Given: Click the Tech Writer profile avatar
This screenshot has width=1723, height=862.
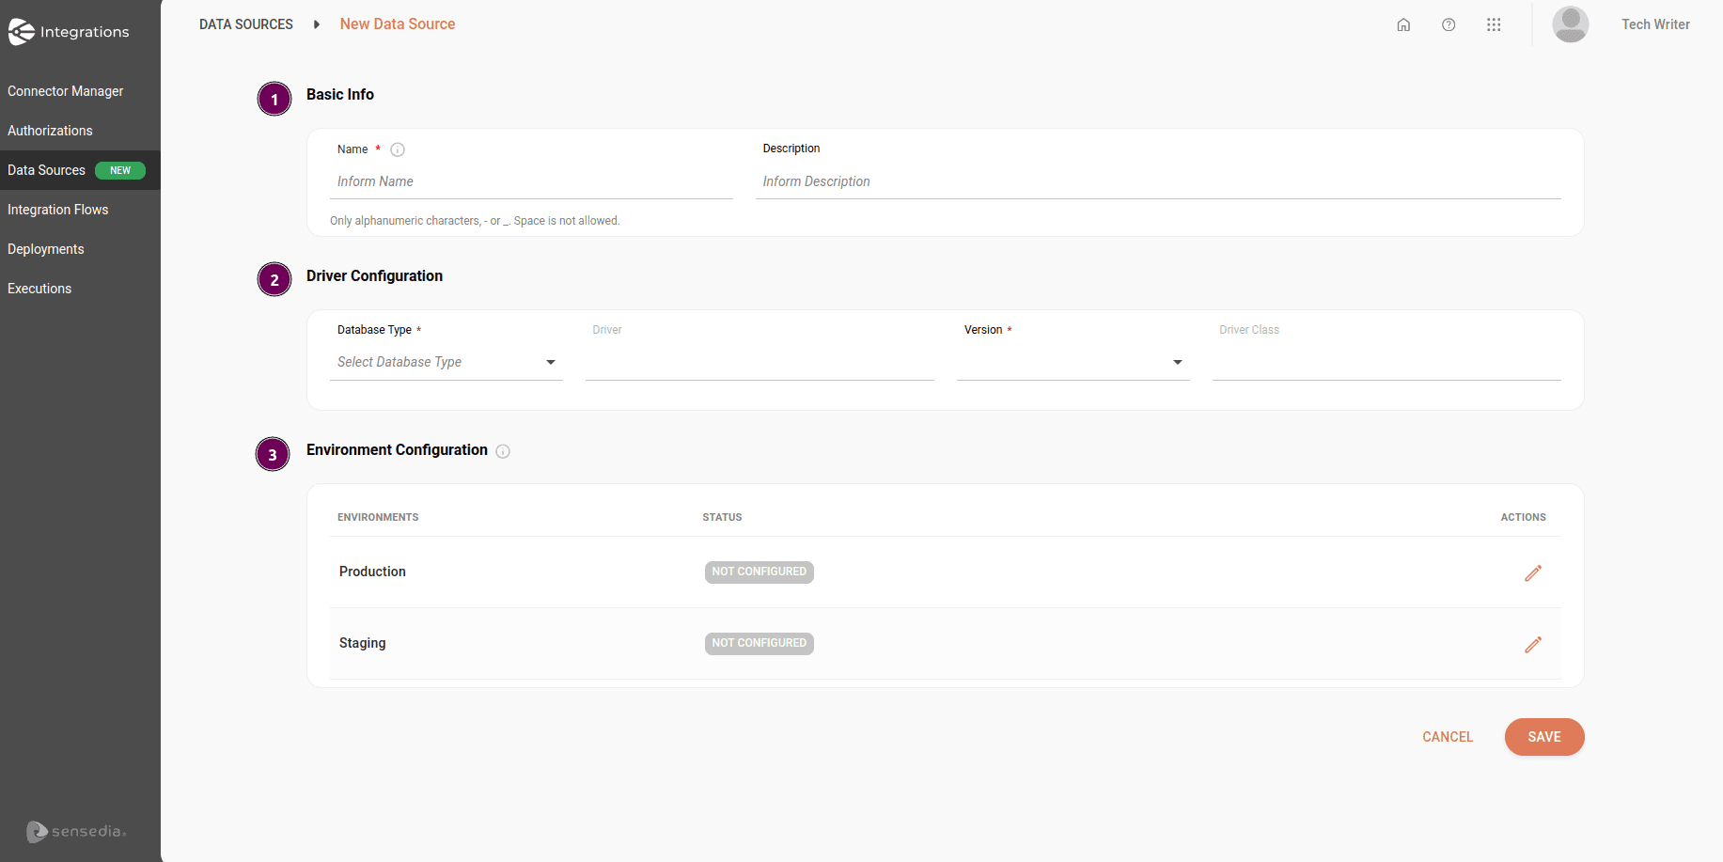Looking at the screenshot, I should point(1571,24).
